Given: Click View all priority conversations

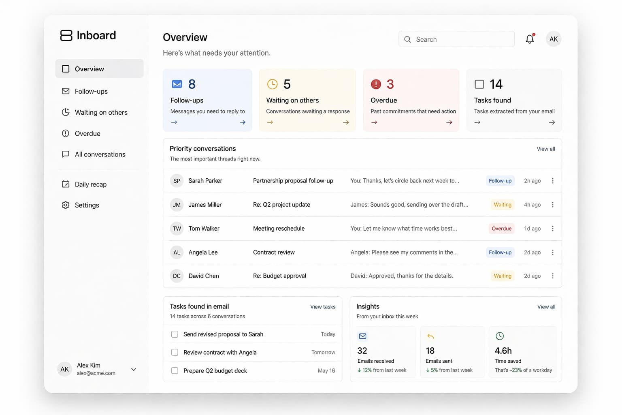Looking at the screenshot, I should 545,149.
